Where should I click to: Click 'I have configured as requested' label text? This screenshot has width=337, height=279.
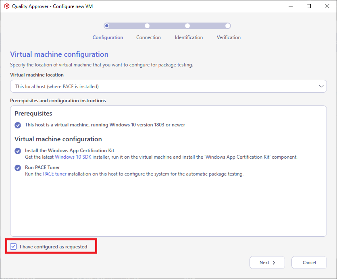pyautogui.click(x=54, y=247)
